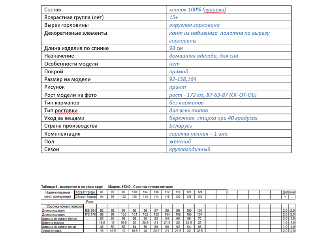
Task: Click the "Ширина рукава" row label
Action: pos(53,223)
